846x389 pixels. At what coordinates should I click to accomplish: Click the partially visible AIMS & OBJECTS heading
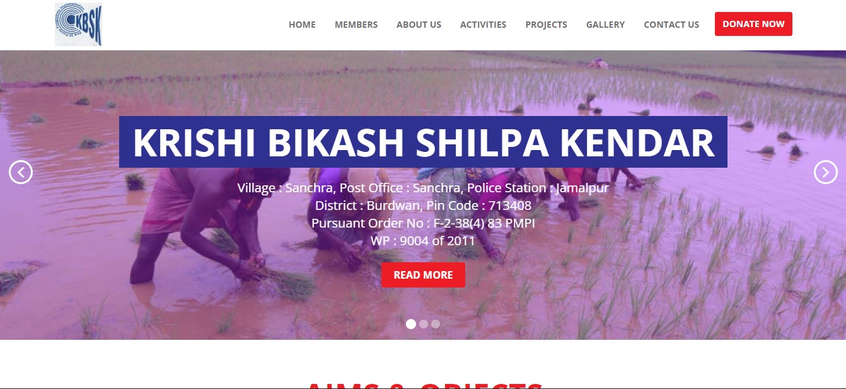(x=423, y=384)
